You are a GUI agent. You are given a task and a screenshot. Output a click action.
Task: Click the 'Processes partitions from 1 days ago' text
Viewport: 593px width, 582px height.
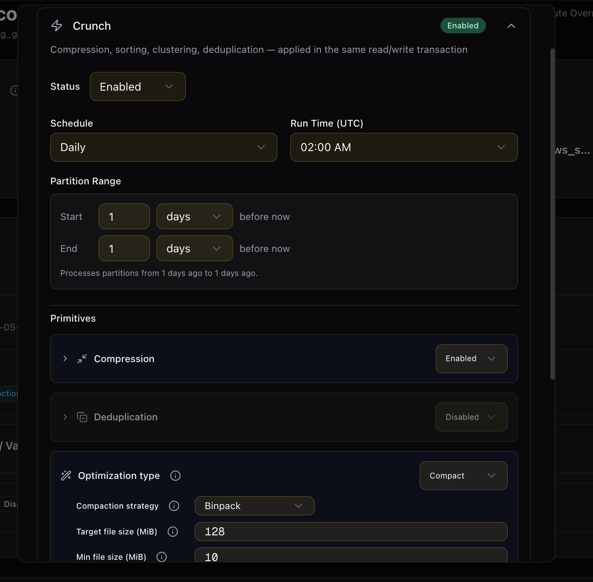point(159,273)
